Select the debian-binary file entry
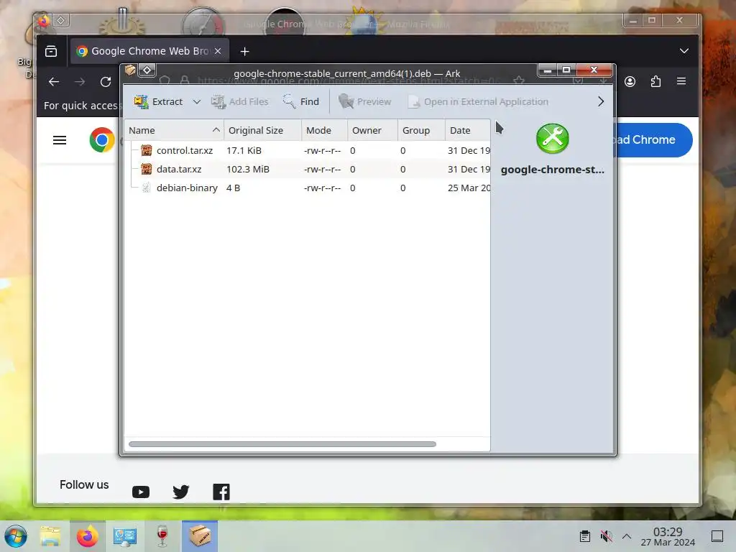 click(308, 188)
